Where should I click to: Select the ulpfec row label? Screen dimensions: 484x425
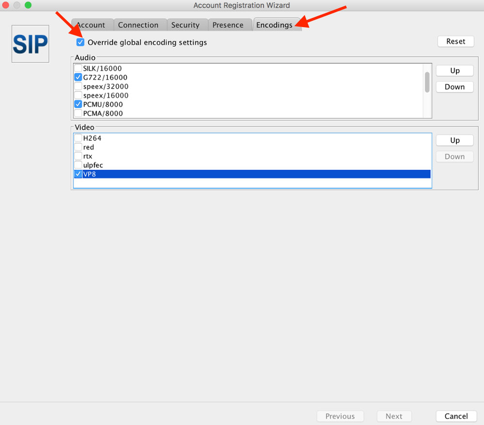click(x=93, y=165)
